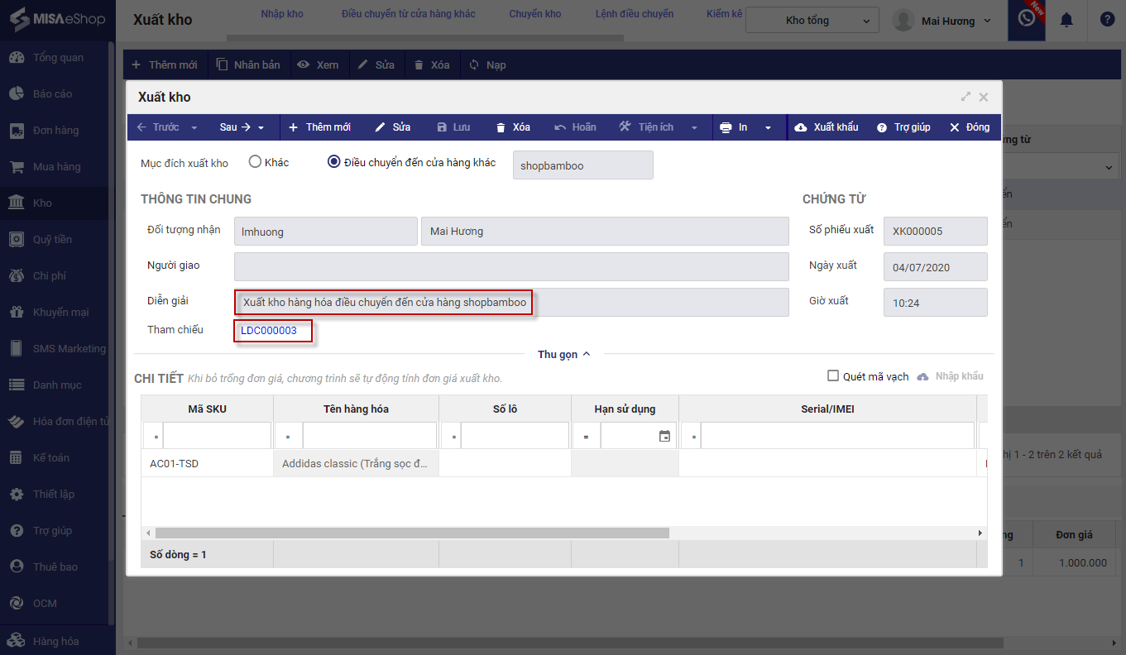
Task: Open the Kho tổng warehouse dropdown
Action: [811, 21]
